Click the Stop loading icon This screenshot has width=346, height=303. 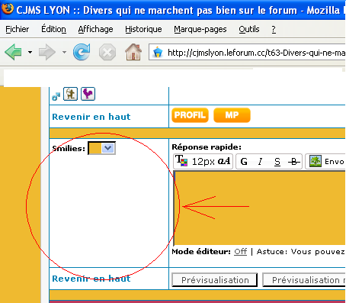click(x=107, y=53)
